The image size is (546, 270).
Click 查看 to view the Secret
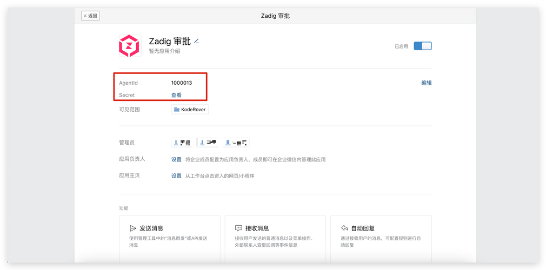176,95
